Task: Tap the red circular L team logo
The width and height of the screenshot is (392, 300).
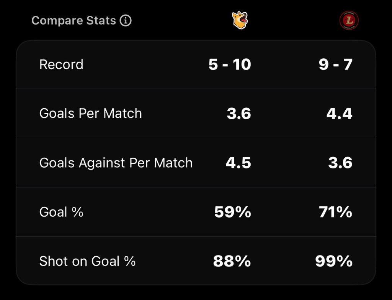Action: pos(349,20)
